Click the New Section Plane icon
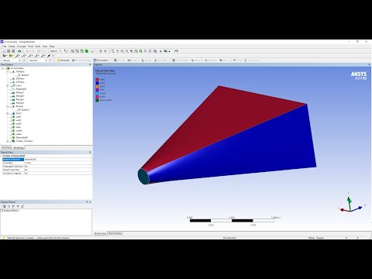 coord(4,206)
